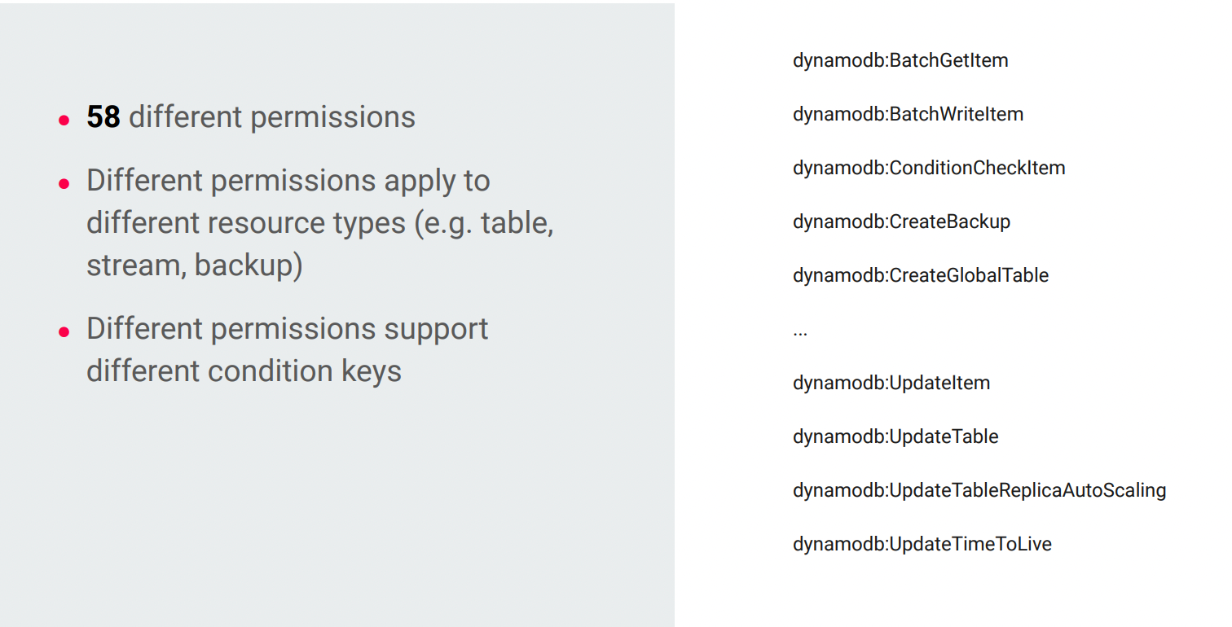Click the 'different condition keys' text
The width and height of the screenshot is (1232, 627).
(244, 371)
